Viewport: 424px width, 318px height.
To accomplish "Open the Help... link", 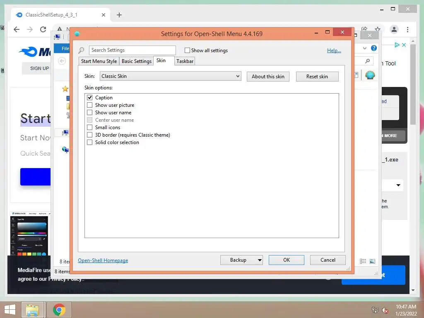I will [x=334, y=50].
